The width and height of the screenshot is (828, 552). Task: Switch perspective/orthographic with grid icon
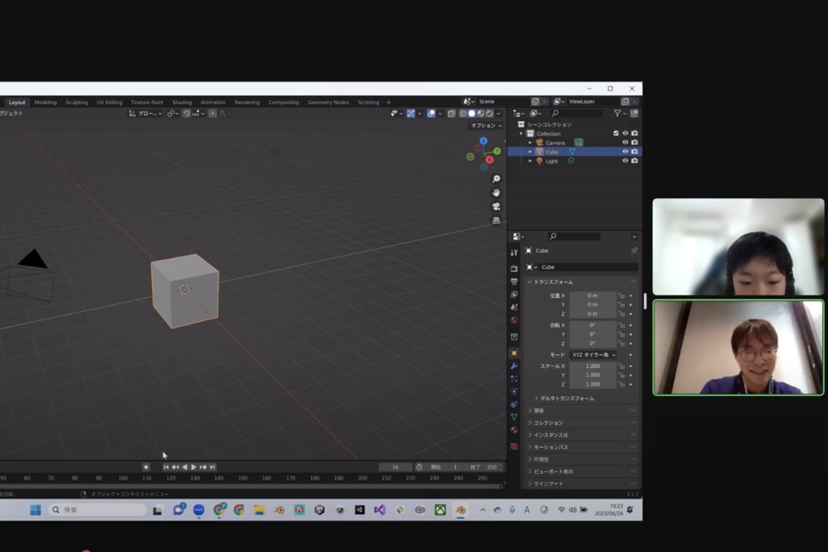(496, 220)
